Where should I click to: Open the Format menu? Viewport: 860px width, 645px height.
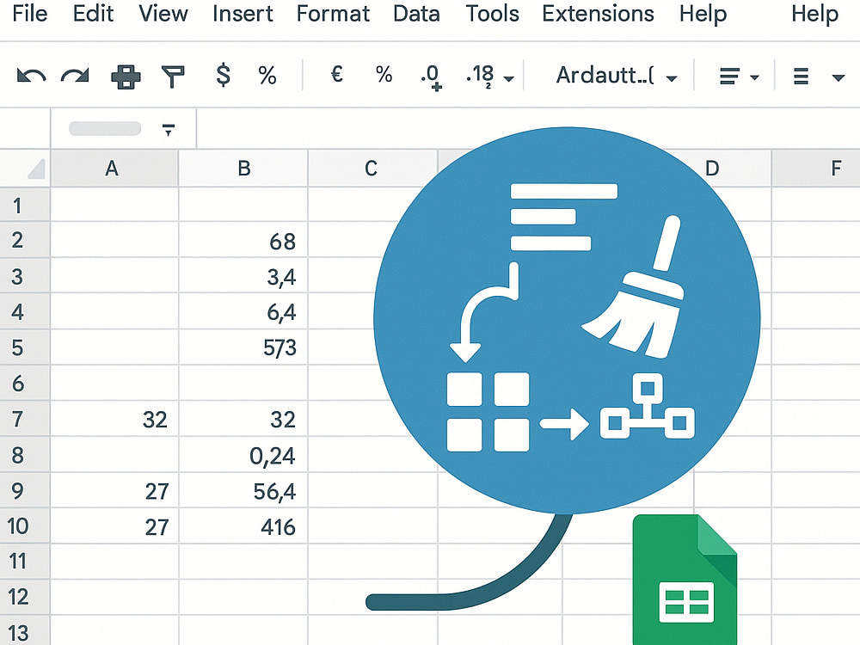coord(333,14)
